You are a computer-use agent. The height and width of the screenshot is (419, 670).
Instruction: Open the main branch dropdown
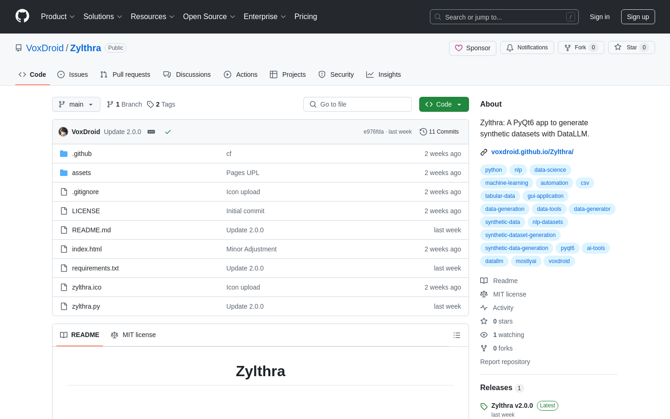(76, 104)
